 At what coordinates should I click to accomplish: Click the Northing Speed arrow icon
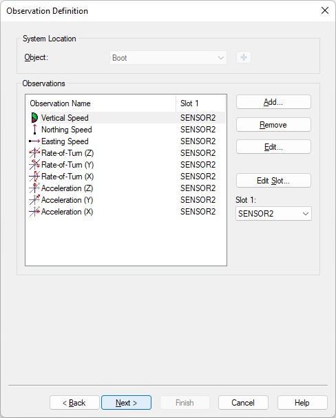pyautogui.click(x=34, y=129)
